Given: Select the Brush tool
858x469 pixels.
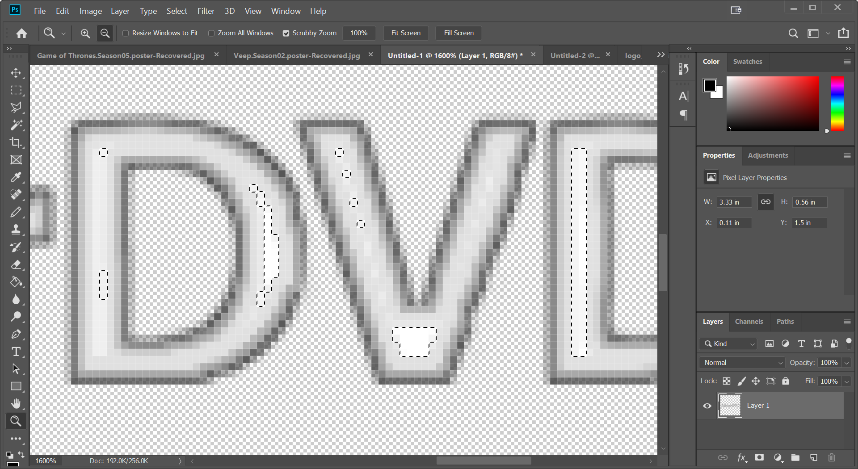Looking at the screenshot, I should pyautogui.click(x=16, y=212).
